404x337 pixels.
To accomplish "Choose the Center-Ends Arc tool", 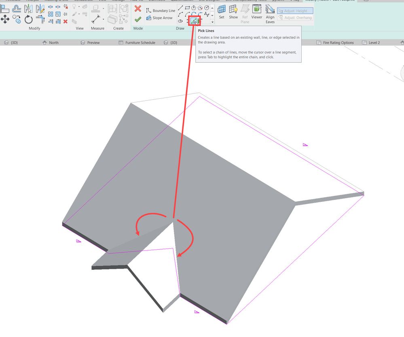I will 187,15.
